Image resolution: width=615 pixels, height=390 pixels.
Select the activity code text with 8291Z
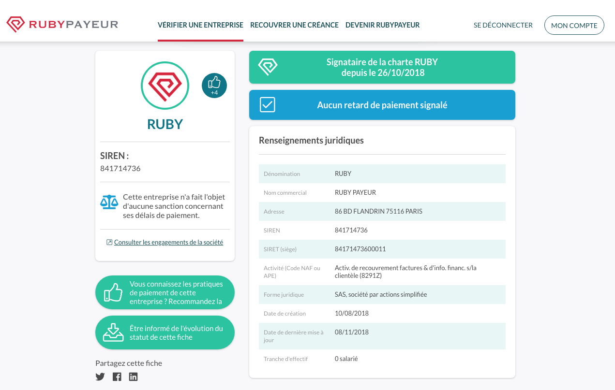(405, 272)
